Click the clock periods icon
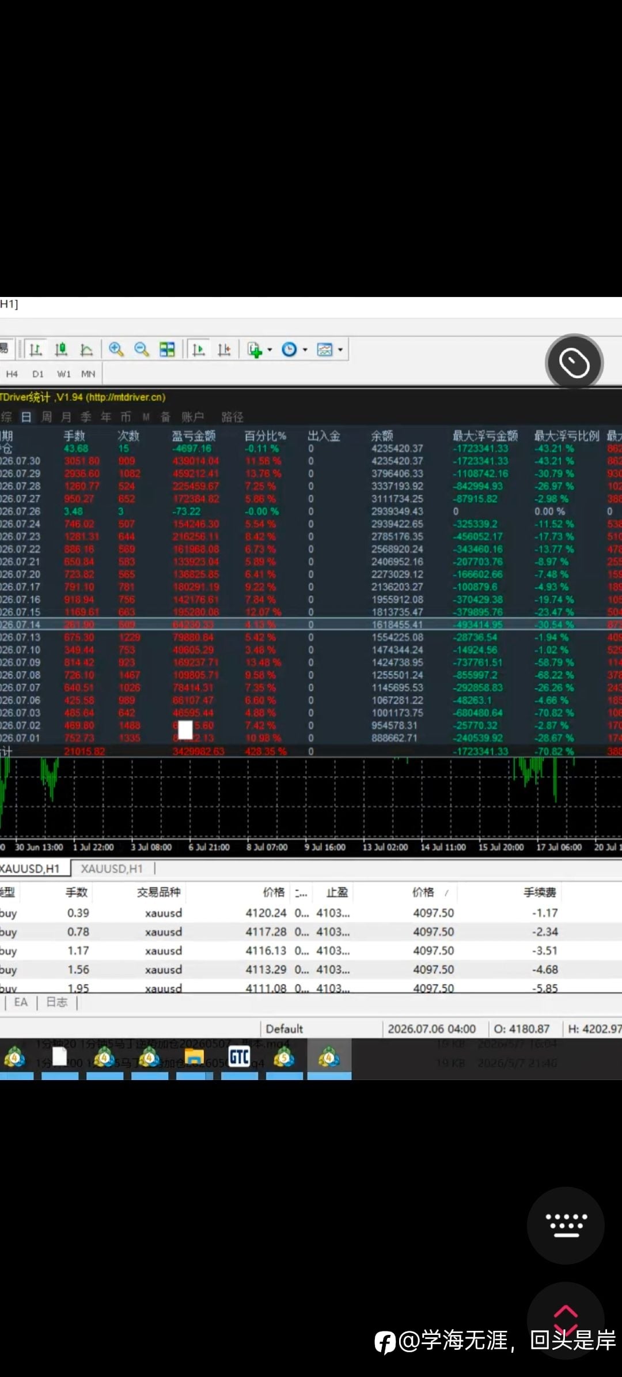 pyautogui.click(x=289, y=349)
